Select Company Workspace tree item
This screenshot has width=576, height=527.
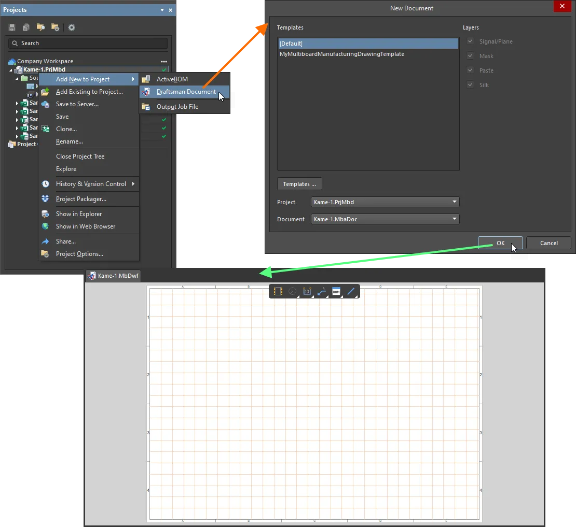pyautogui.click(x=45, y=61)
